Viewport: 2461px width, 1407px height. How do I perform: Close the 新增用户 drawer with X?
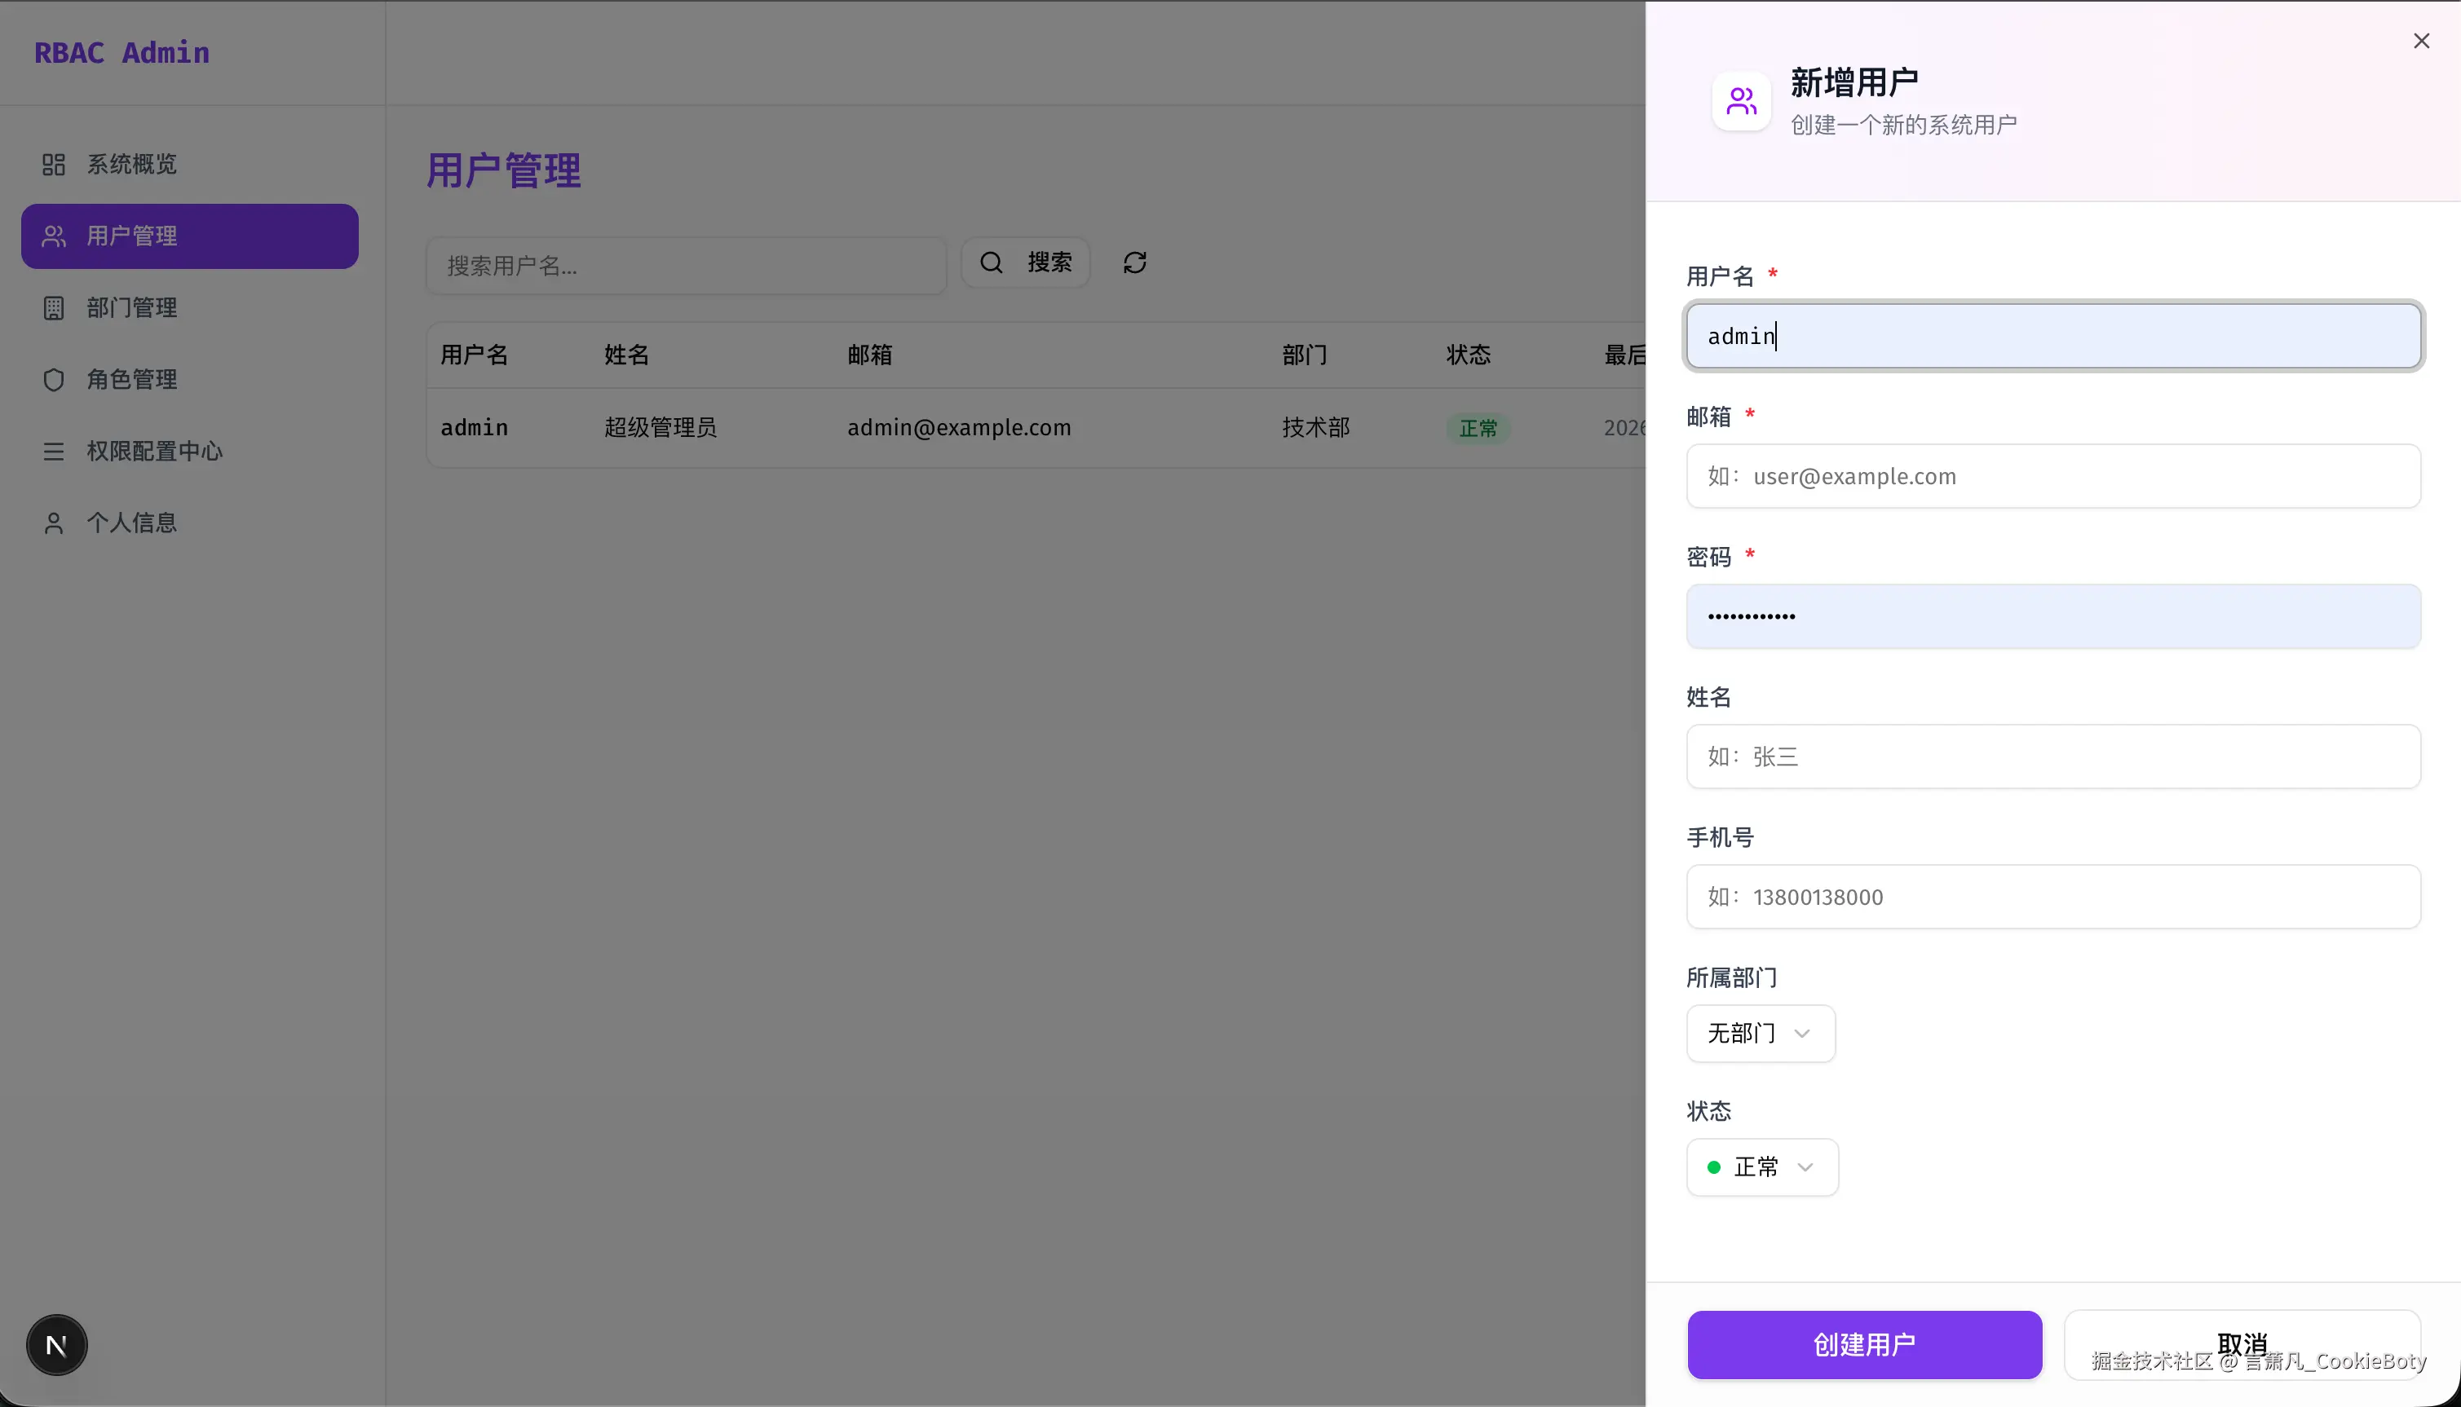[x=2420, y=41]
